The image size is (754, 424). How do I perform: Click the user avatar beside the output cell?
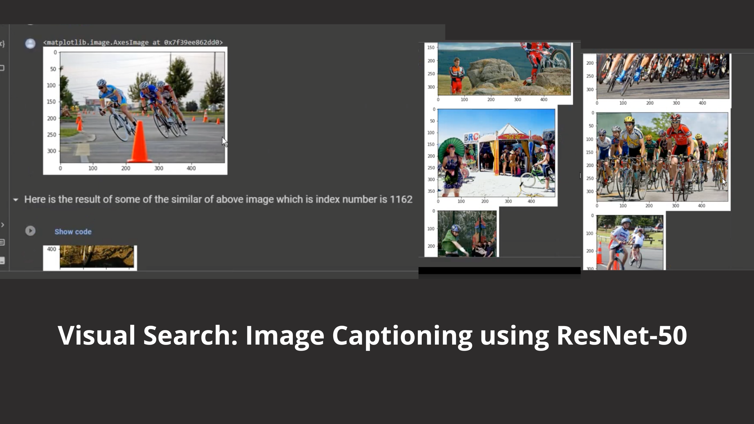click(30, 42)
